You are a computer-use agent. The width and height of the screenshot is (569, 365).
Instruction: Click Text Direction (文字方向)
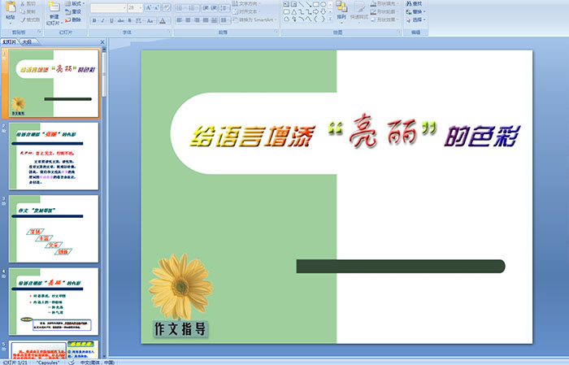[x=246, y=3]
